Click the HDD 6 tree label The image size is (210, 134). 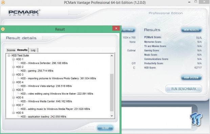[20, 98]
